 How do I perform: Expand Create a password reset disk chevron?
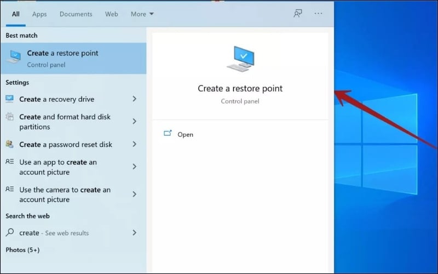click(134, 144)
